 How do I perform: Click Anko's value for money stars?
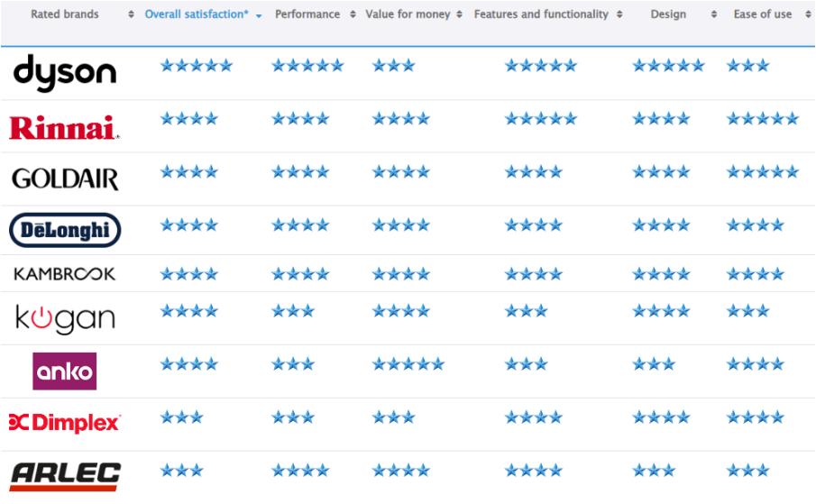pyautogui.click(x=408, y=364)
